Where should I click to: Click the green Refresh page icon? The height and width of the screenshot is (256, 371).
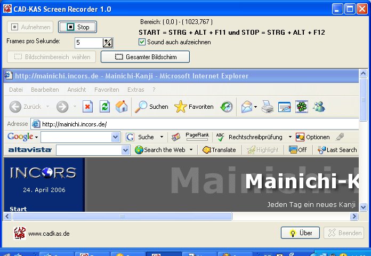click(105, 107)
